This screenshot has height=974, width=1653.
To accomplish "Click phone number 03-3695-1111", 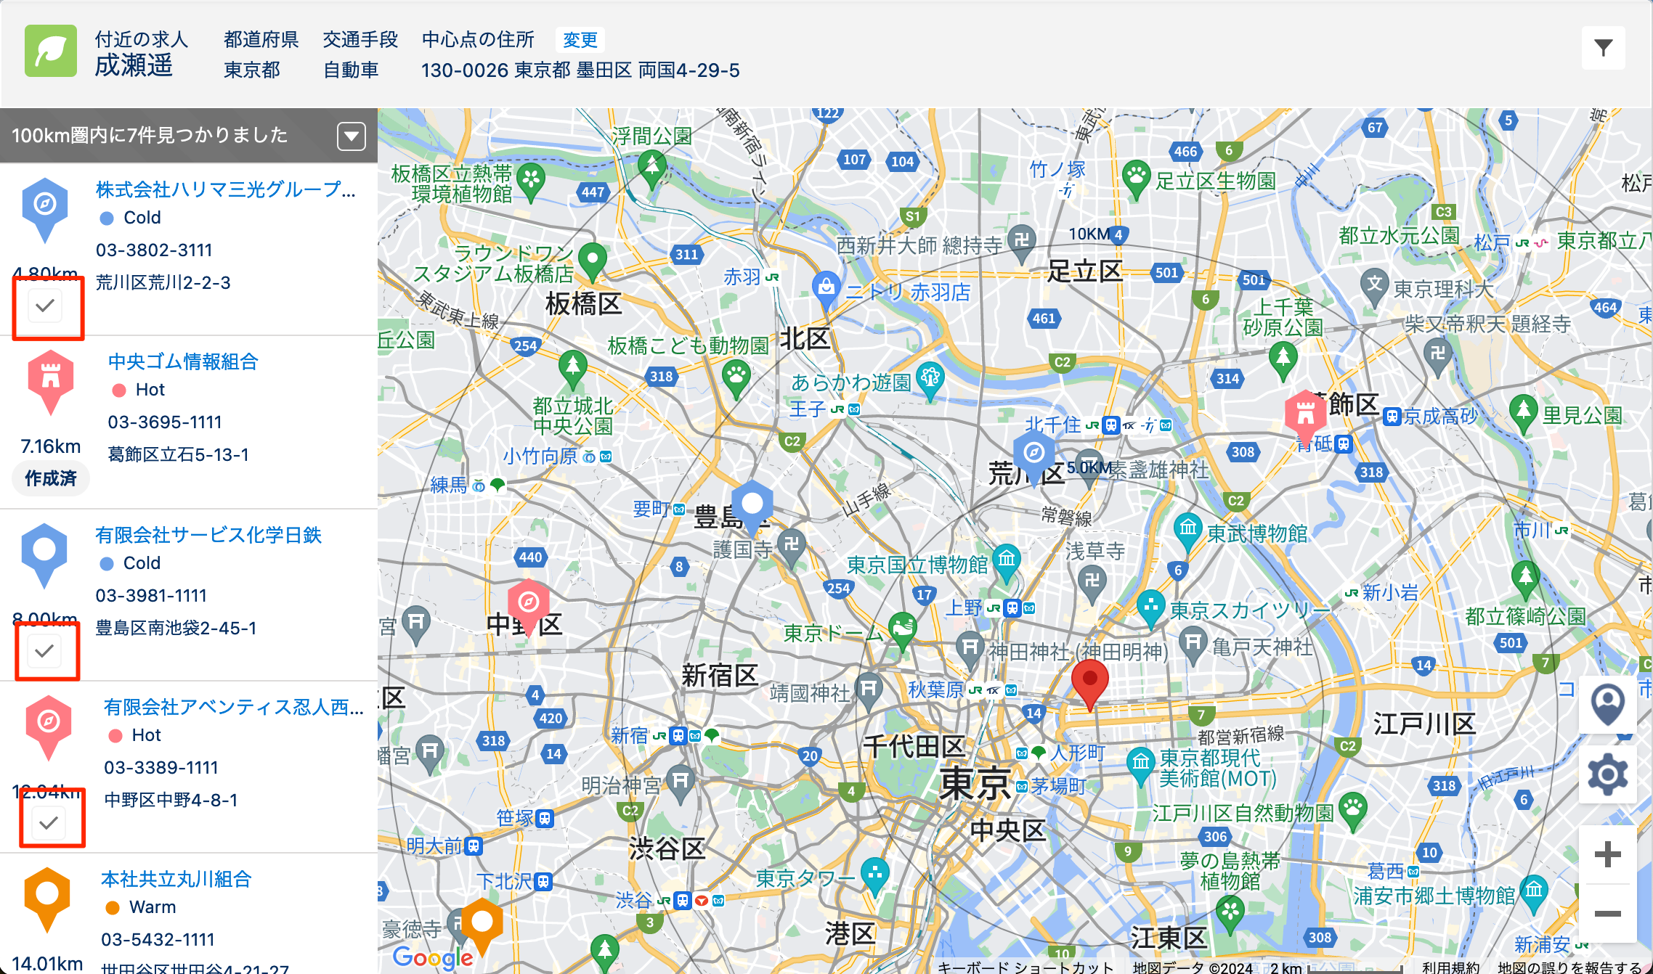I will tap(165, 422).
